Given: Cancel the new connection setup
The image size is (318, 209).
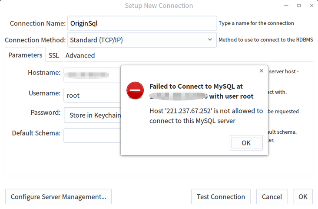Looking at the screenshot, I should tap(272, 196).
